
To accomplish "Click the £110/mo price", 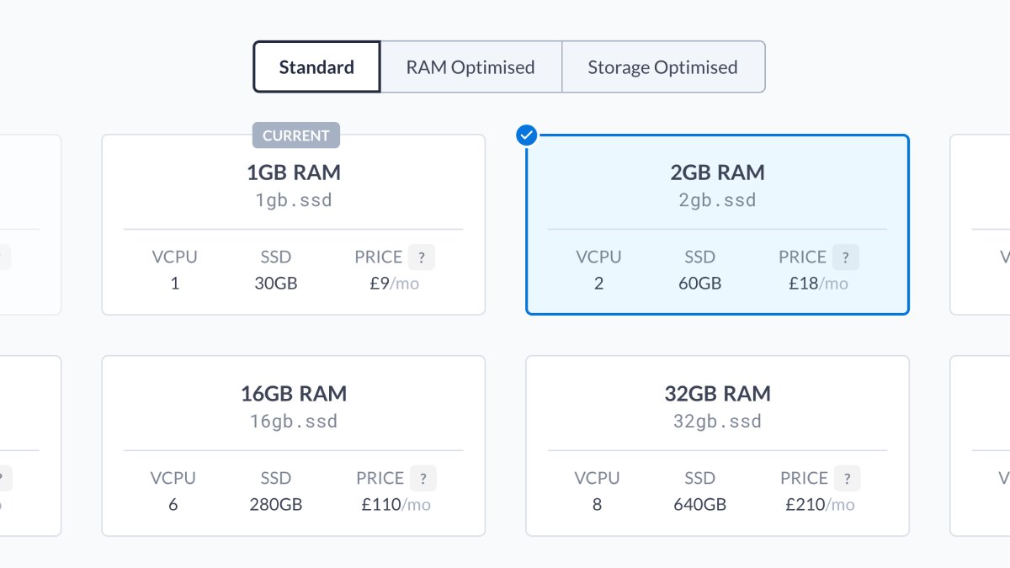I will click(x=396, y=505).
